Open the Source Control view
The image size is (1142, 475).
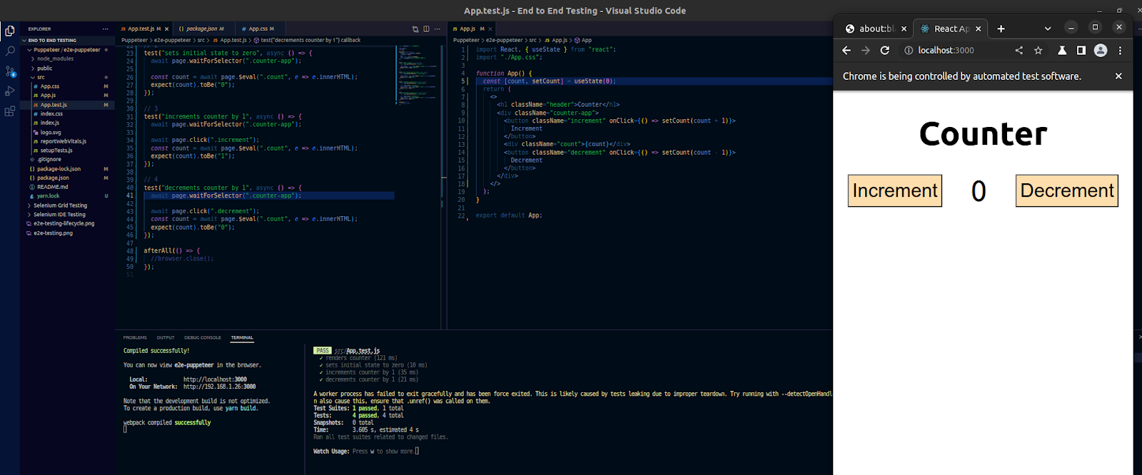[10, 71]
